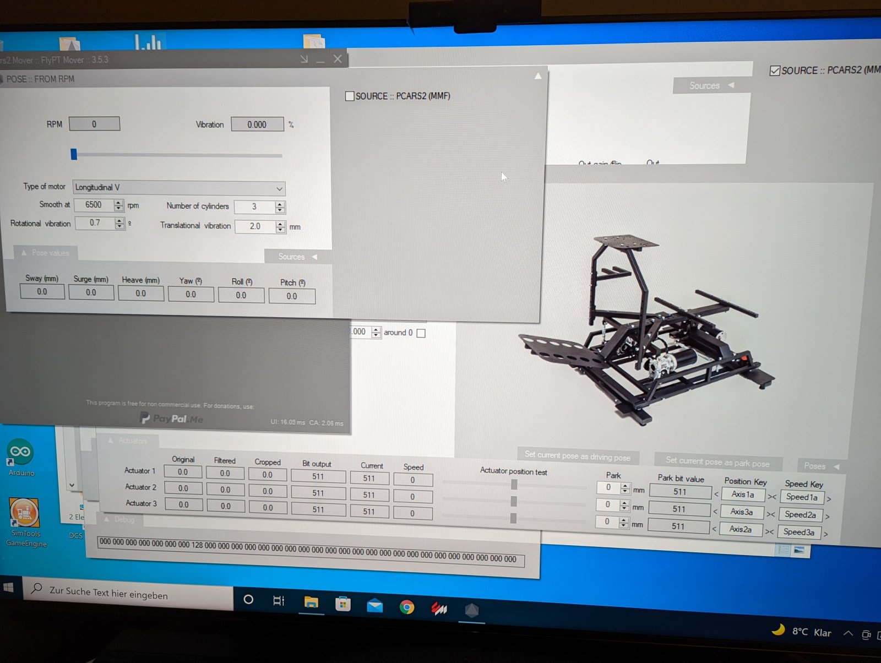
Task: Open the bar chart desktop icon
Action: [148, 42]
